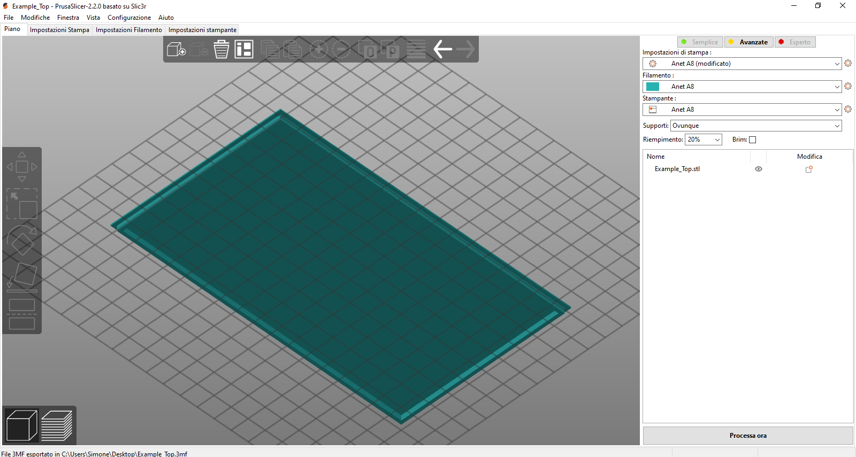This screenshot has width=856, height=457.
Task: Click the Add instance plus circle icon
Action: 319,49
